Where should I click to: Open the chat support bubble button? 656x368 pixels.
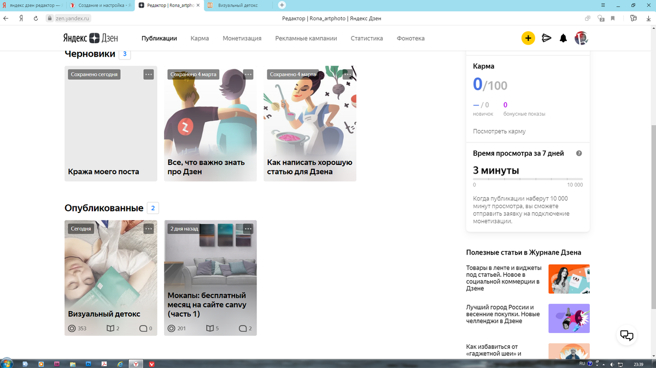[627, 335]
